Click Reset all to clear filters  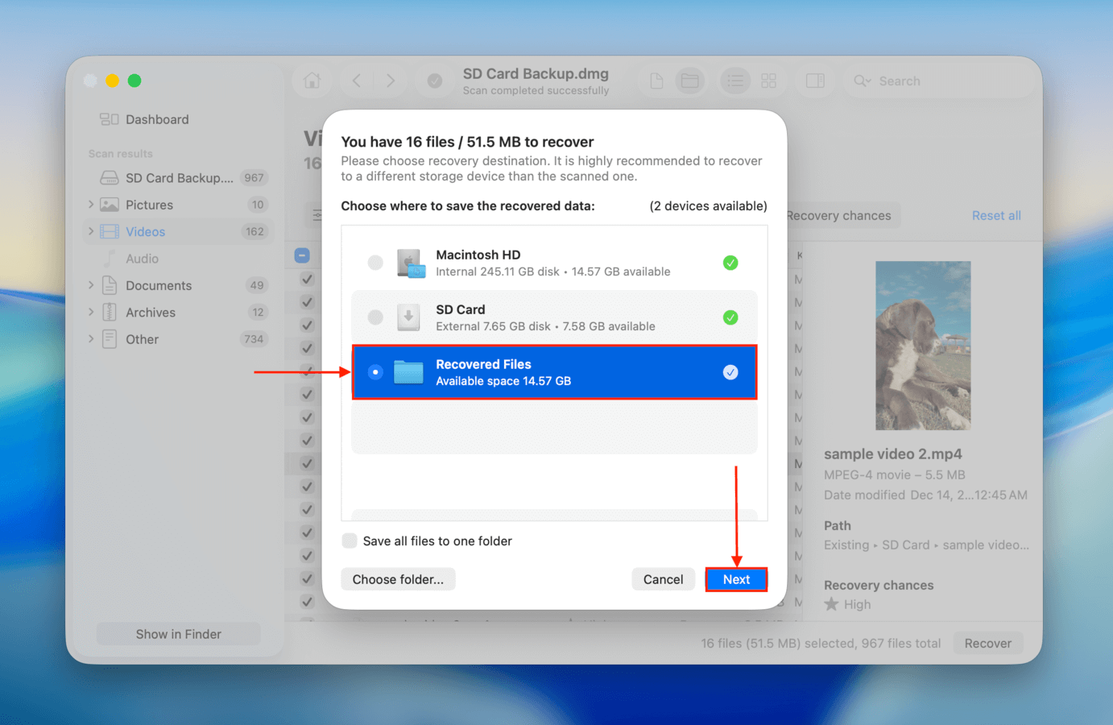coord(996,215)
